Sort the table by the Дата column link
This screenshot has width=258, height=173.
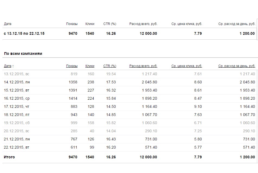[x=8, y=66]
